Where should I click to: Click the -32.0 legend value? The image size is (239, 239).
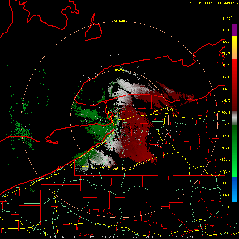pos(225,136)
